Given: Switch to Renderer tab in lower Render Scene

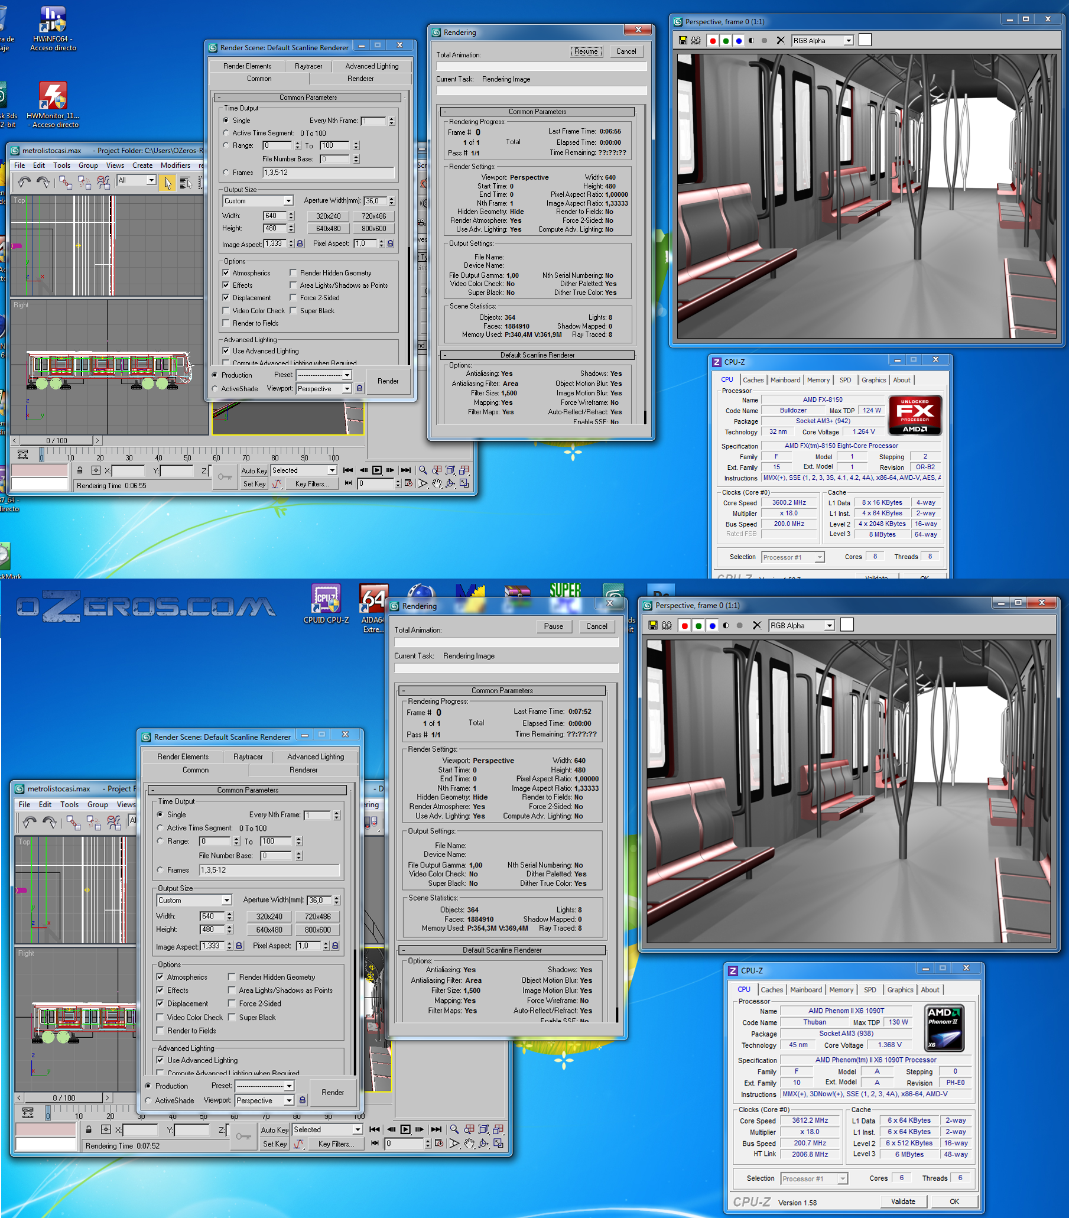Looking at the screenshot, I should pyautogui.click(x=303, y=770).
